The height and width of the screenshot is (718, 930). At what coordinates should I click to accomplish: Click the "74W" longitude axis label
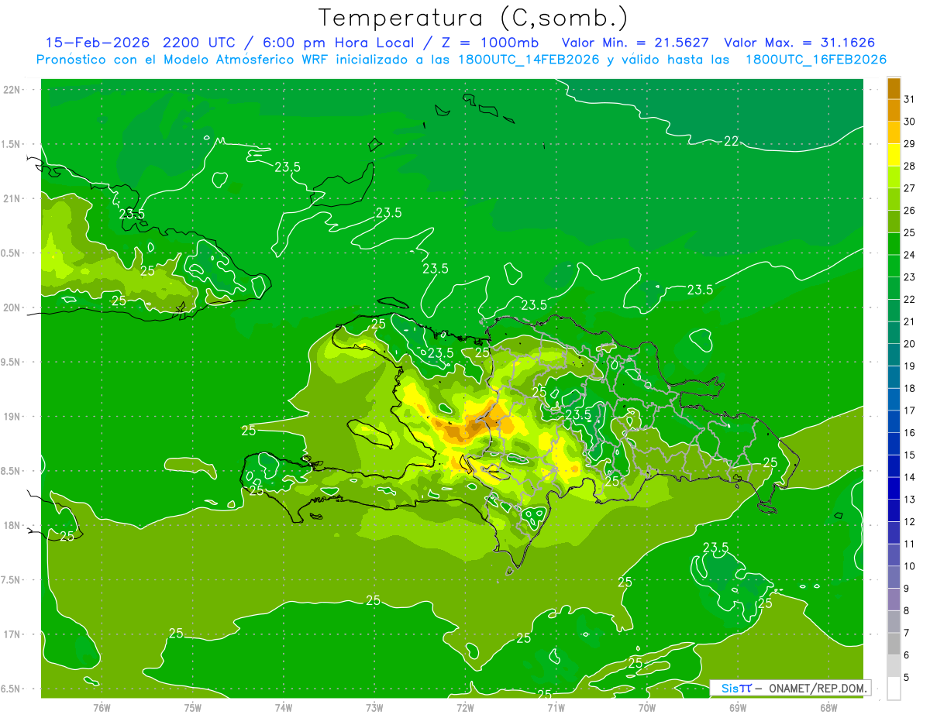[x=283, y=707]
